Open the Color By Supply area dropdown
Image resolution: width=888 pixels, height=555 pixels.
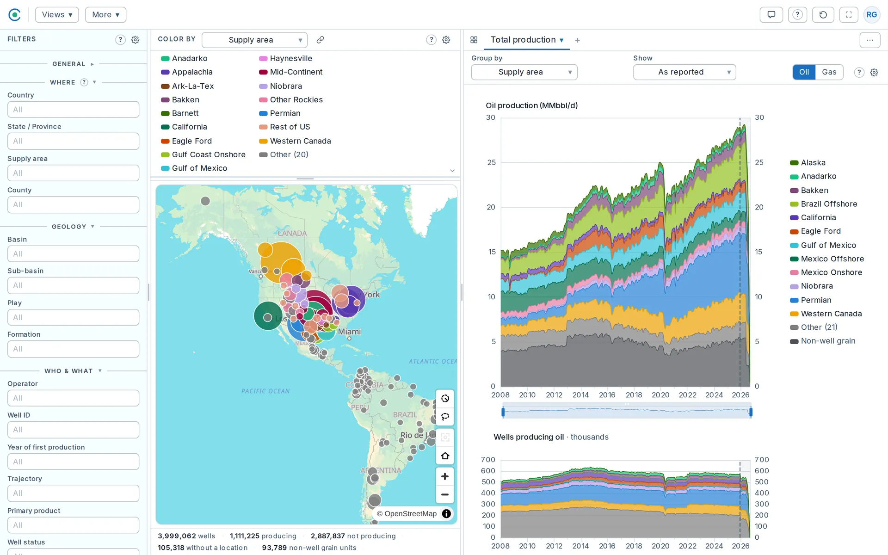[x=254, y=40]
